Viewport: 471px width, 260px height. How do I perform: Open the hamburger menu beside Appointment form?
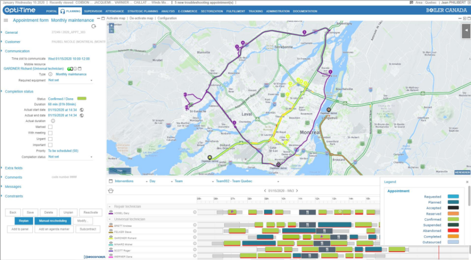point(6,21)
